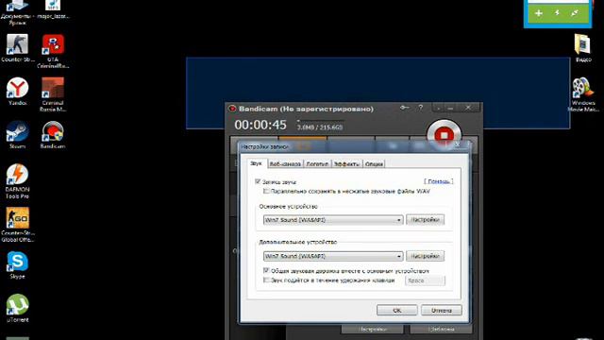
Task: Open the GTA Criminal Russia shortcut
Action: 53,51
